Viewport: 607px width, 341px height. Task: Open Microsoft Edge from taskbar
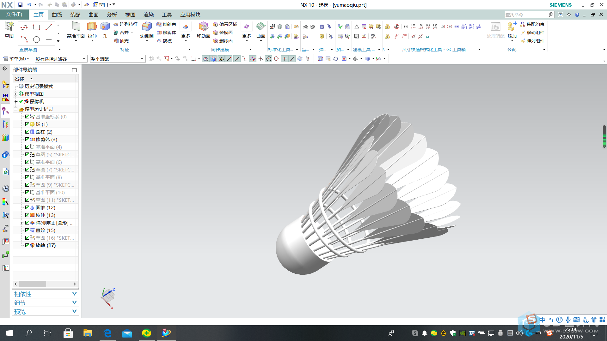(x=107, y=333)
